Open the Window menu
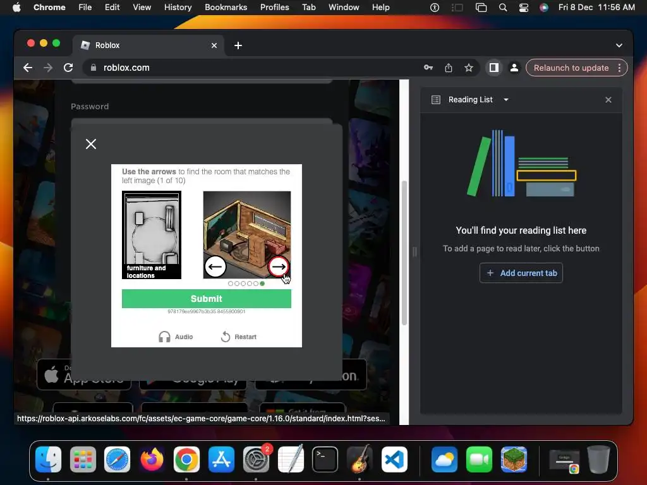The height and width of the screenshot is (485, 647). pyautogui.click(x=344, y=8)
